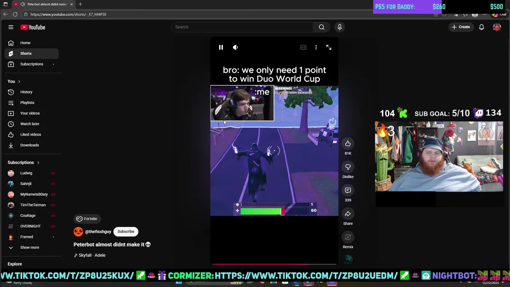Open the browser tab actions button
Screen dimensions: 510x287
tap(5, 4)
